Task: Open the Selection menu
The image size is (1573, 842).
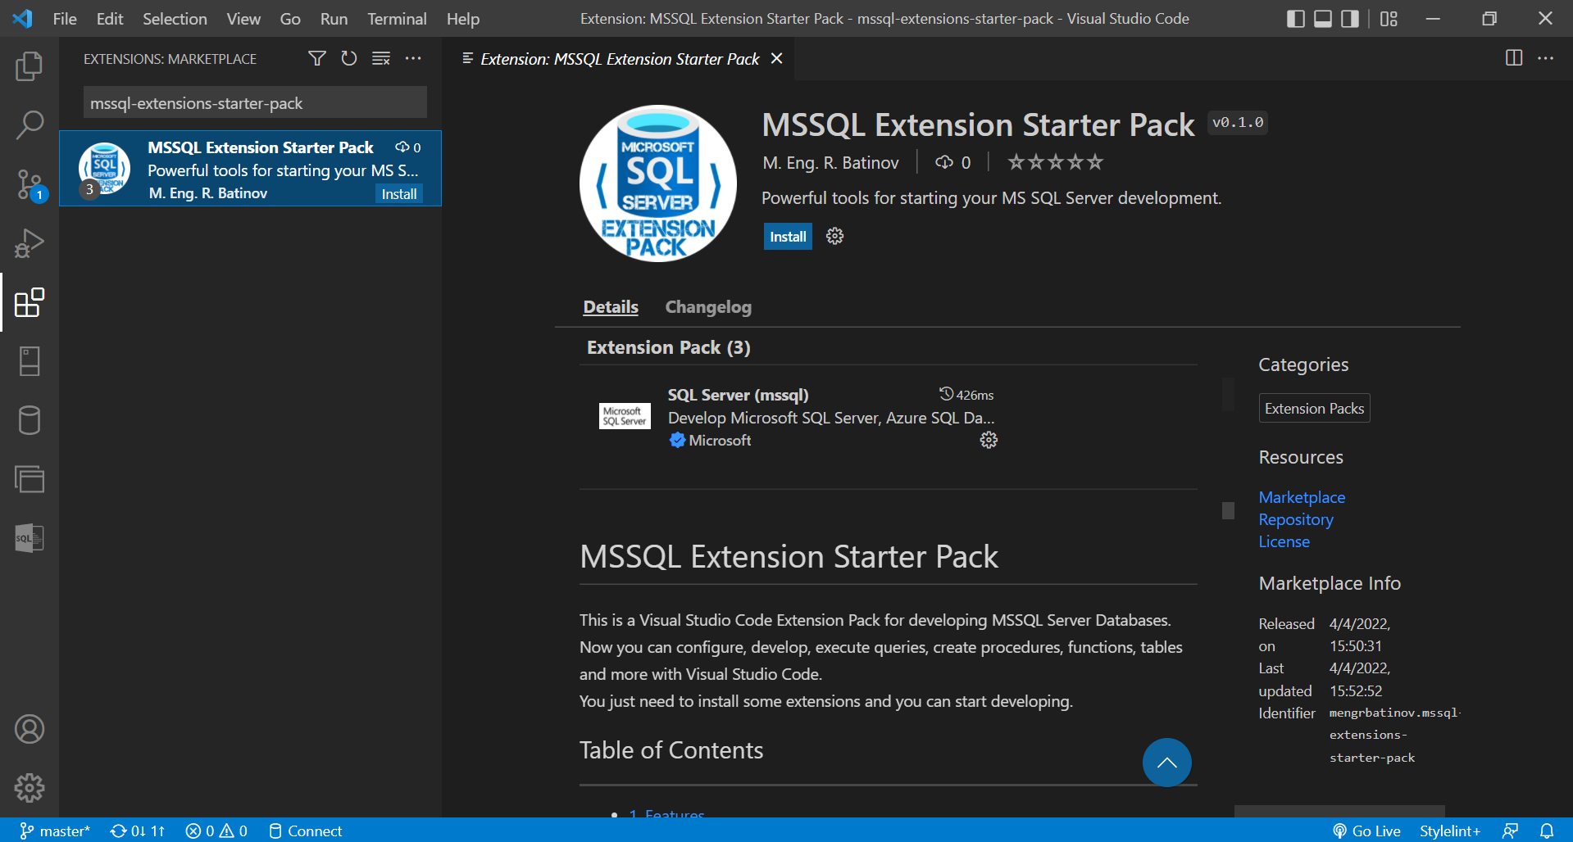Action: (x=175, y=18)
